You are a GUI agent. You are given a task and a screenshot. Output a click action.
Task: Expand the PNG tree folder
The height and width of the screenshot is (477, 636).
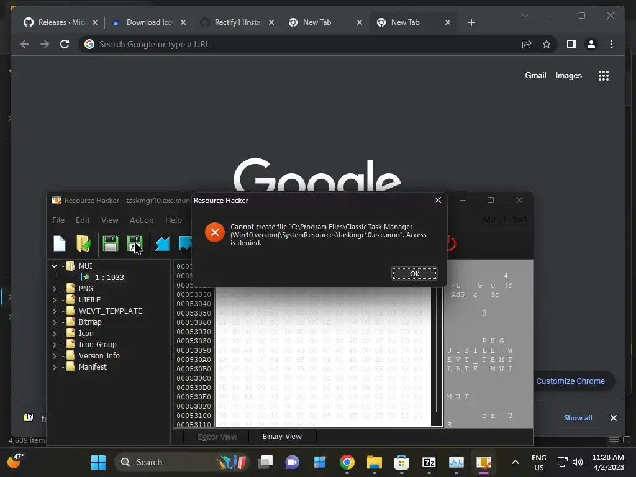[55, 288]
